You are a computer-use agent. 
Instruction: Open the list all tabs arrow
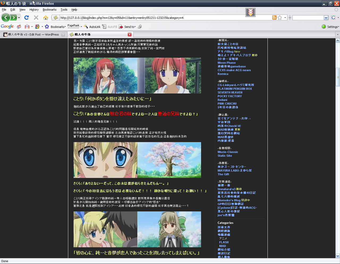(338, 35)
